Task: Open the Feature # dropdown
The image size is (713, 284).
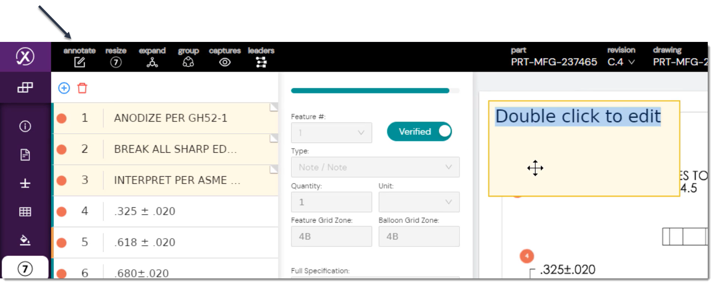Action: (332, 132)
